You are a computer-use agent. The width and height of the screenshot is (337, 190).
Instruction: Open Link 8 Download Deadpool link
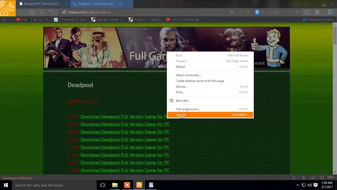pos(125,170)
